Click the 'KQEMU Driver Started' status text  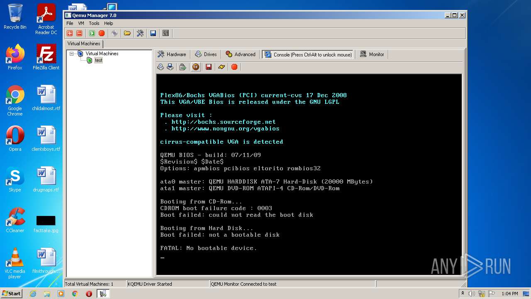click(x=150, y=284)
